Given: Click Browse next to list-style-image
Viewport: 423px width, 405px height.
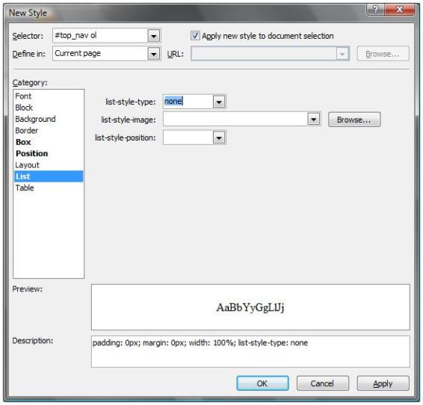Looking at the screenshot, I should pos(354,120).
